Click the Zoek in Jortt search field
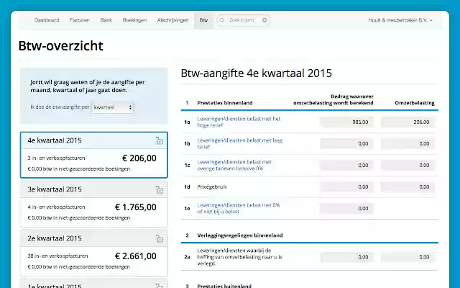 point(242,20)
